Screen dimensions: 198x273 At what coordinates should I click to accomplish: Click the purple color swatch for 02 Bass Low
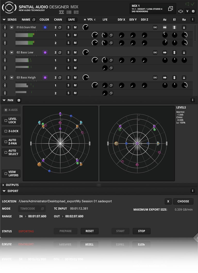point(45,52)
